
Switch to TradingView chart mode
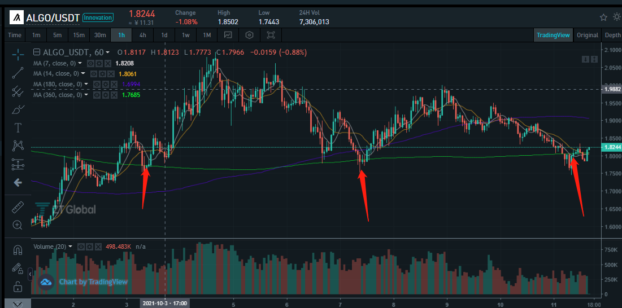click(x=553, y=35)
